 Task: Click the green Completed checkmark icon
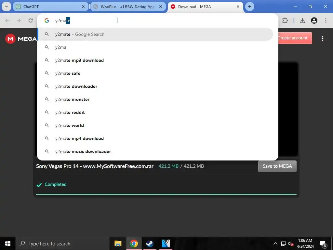click(39, 185)
